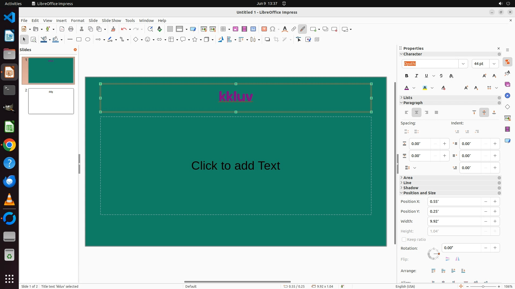
Task: Select slide 2 thumbnail in Slides panel
Action: coord(51,101)
